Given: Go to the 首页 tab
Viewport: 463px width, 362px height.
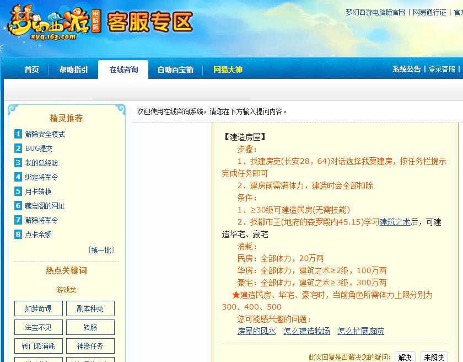Looking at the screenshot, I should coord(31,70).
